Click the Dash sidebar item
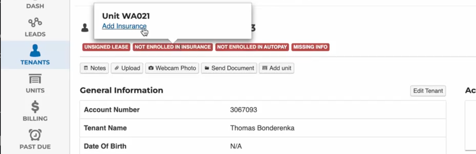This screenshot has width=476, height=154. click(x=35, y=6)
